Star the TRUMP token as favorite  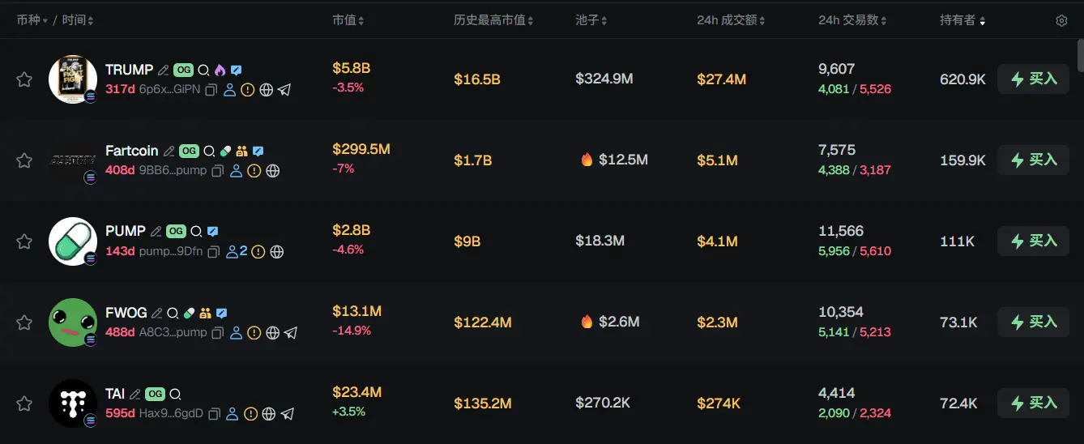[x=24, y=79]
